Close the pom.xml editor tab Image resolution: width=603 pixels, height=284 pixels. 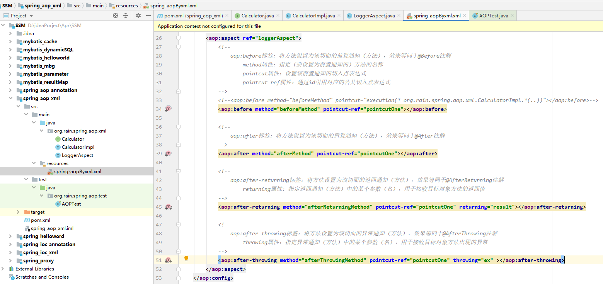tap(227, 15)
